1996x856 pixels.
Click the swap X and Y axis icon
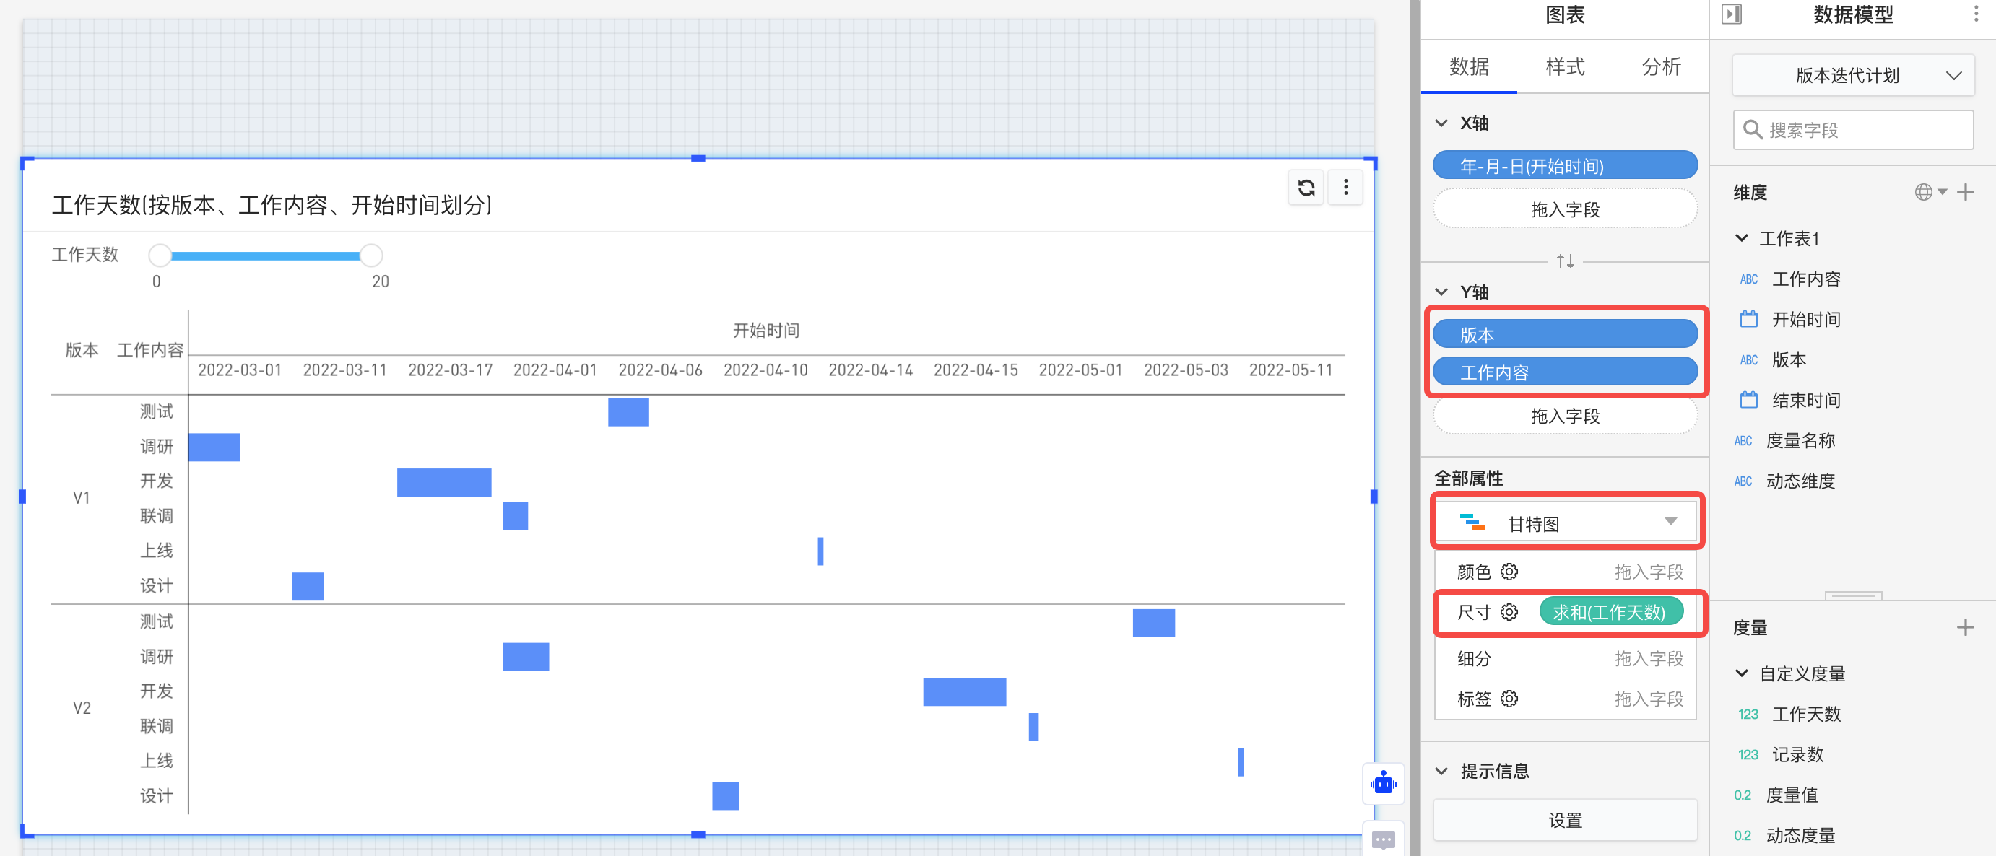coord(1564,262)
